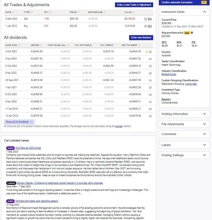This screenshot has height=220, width=212.
Task: Click the Registry label
Action: tap(166, 99)
